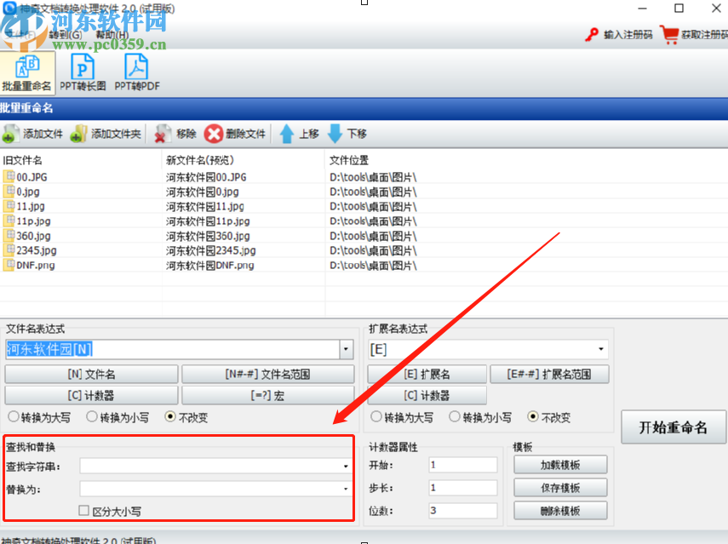
Task: Select extension 转换为小写 radio option
Action: pos(455,417)
